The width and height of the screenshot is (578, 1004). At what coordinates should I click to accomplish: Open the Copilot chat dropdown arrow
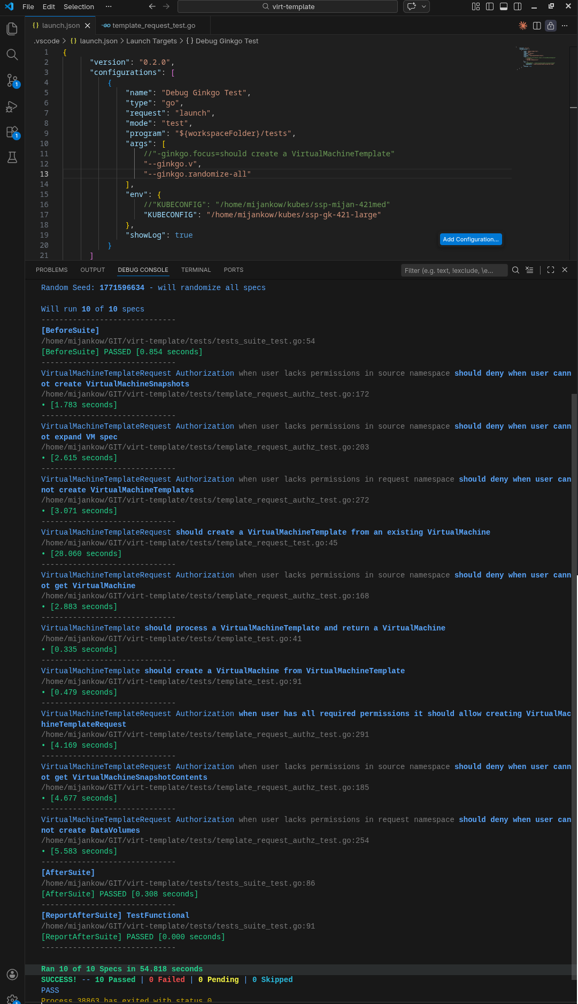(424, 6)
